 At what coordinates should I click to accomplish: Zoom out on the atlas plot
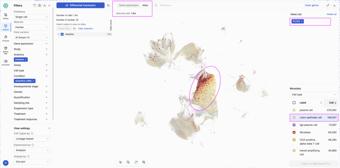click(x=128, y=162)
